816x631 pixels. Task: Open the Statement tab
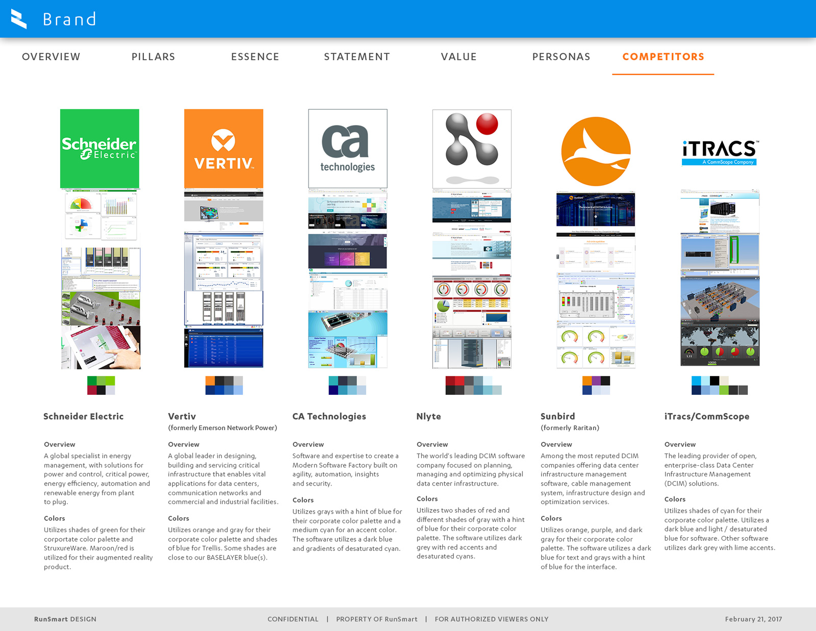tap(357, 57)
